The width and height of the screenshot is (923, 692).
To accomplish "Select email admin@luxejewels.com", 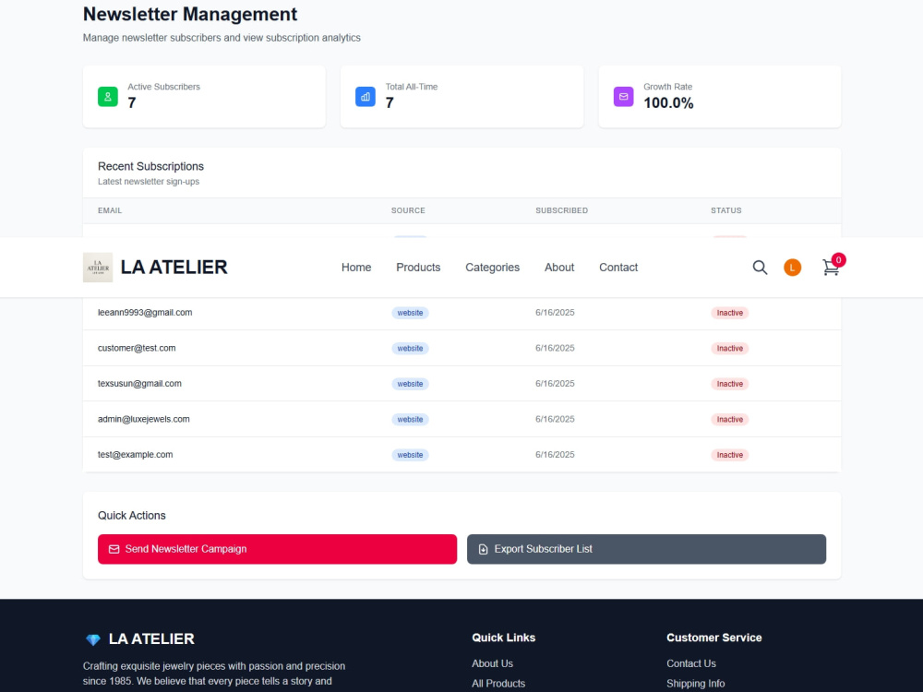I will pyautogui.click(x=144, y=419).
